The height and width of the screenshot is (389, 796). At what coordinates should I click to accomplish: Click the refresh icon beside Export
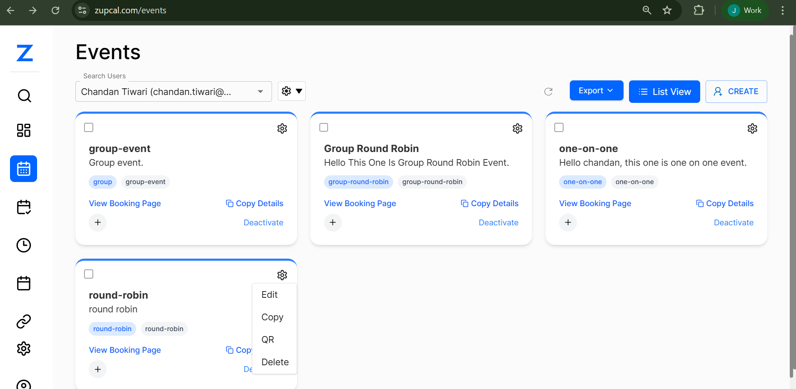548,92
